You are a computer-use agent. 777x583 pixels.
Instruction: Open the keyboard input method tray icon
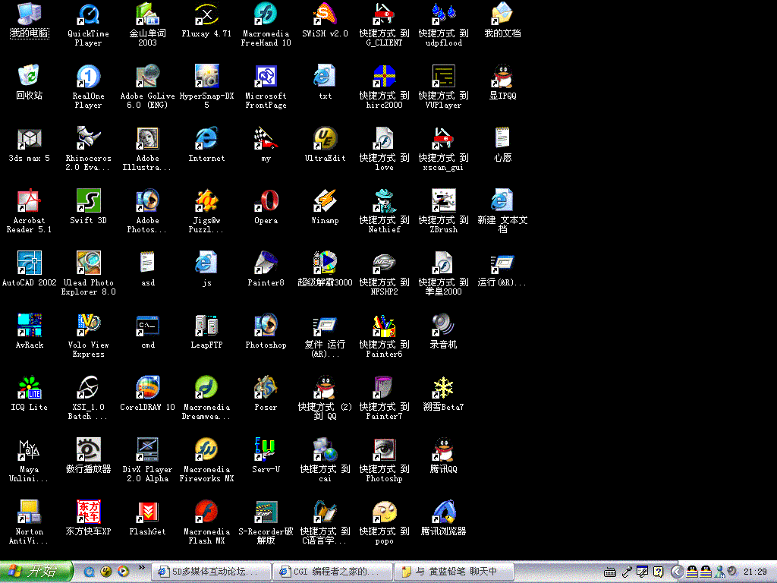pyautogui.click(x=610, y=572)
